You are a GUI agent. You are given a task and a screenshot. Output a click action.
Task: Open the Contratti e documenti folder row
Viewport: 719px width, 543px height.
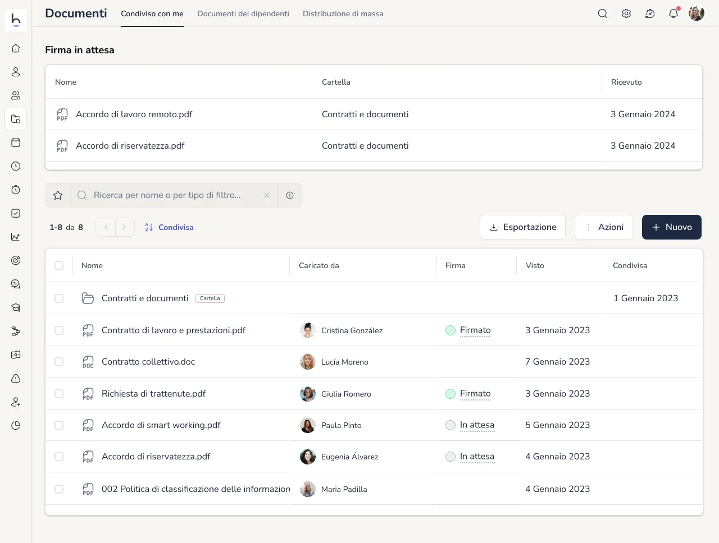click(x=374, y=298)
